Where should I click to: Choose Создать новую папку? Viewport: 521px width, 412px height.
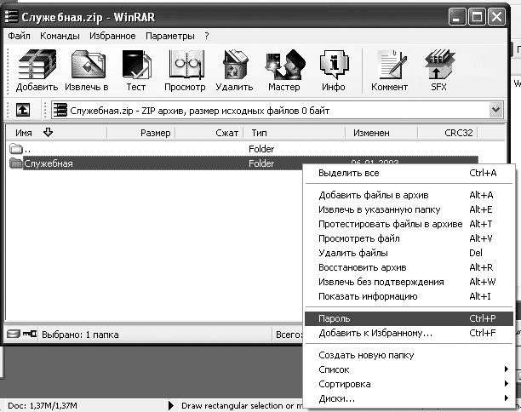pos(409,355)
